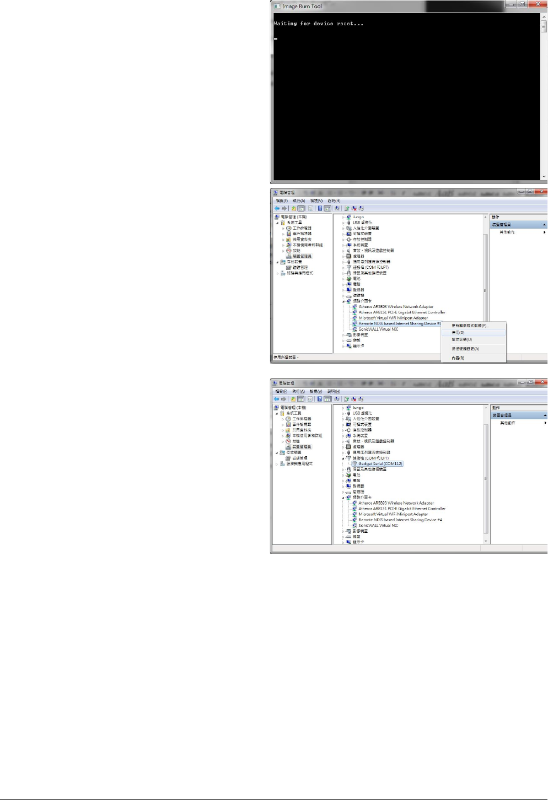
Task: Click red-X uninstall toolbar icon in context-menu window
Action: coord(354,208)
